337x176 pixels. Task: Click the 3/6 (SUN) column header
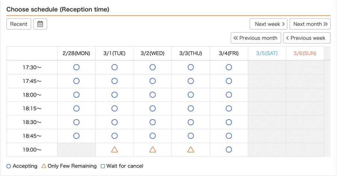pyautogui.click(x=305, y=53)
